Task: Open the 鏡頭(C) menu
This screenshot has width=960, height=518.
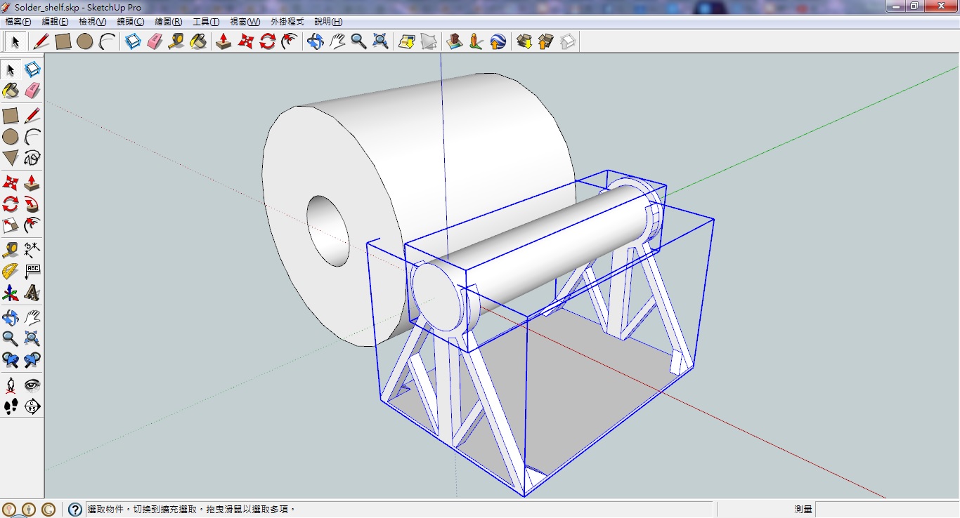Action: 131,22
